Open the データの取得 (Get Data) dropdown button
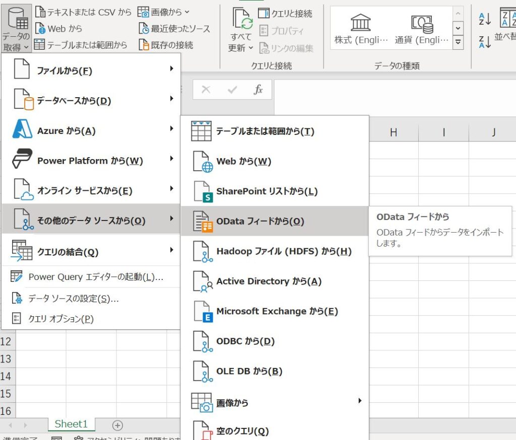 tap(16, 29)
